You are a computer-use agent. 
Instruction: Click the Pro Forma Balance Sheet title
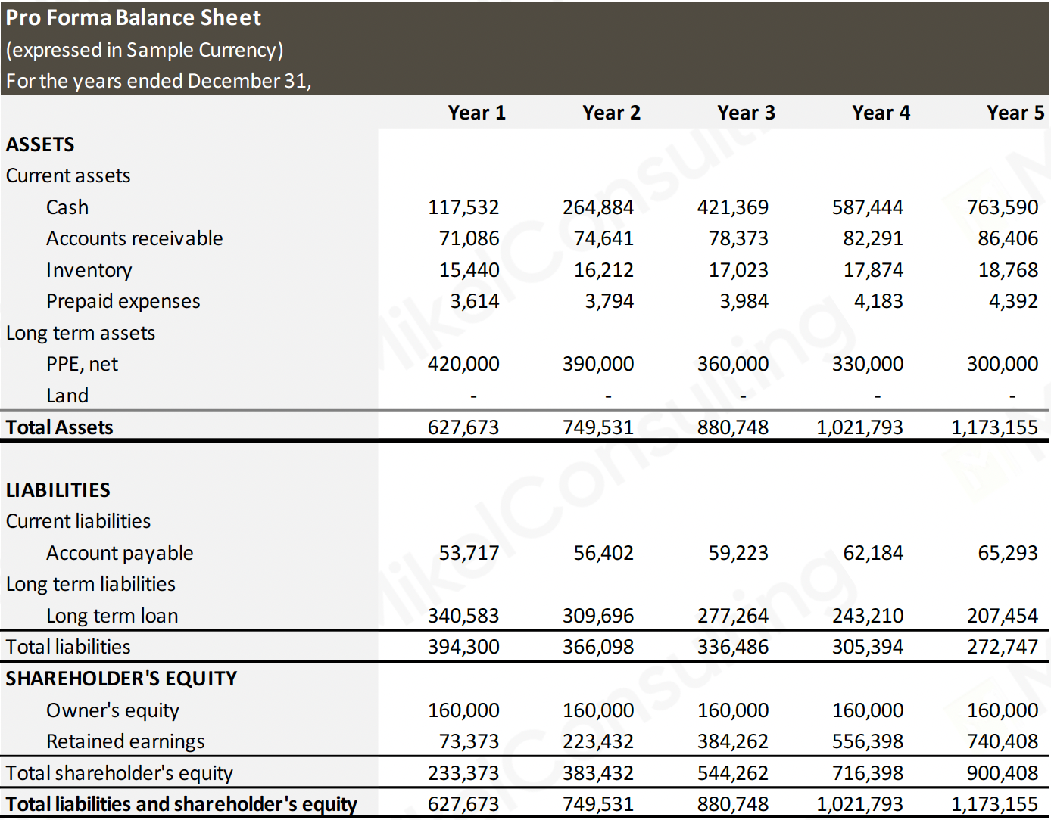pyautogui.click(x=133, y=17)
